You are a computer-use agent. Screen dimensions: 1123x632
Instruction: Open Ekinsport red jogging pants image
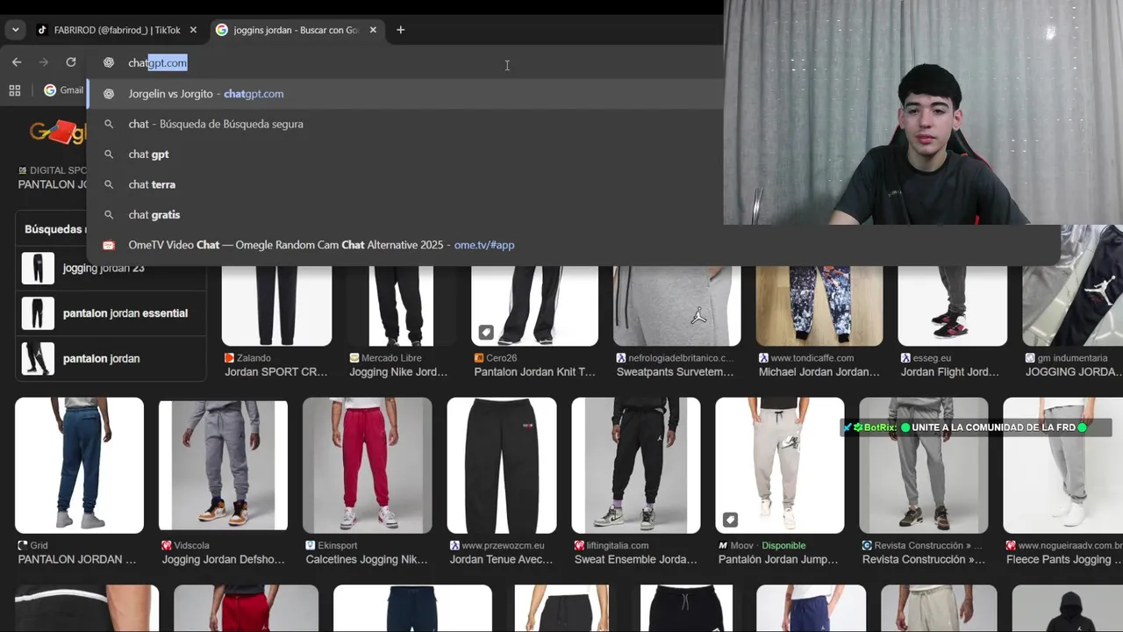[x=367, y=465]
